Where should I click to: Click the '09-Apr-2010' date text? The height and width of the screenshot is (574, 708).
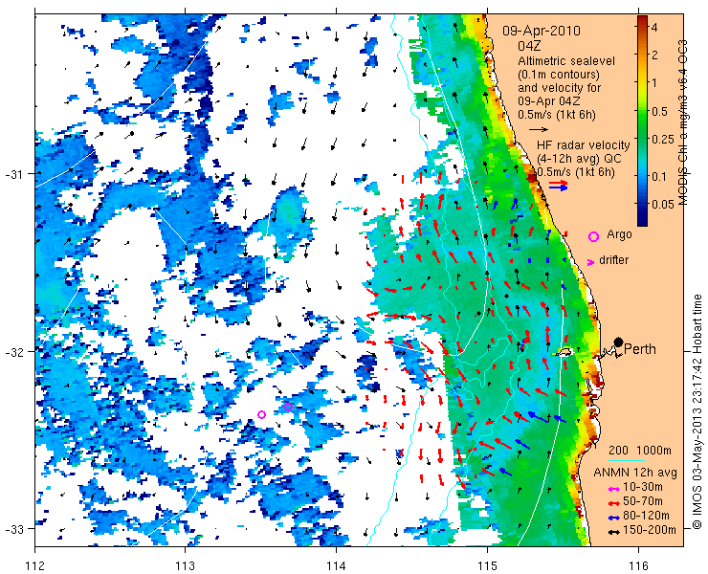click(542, 32)
